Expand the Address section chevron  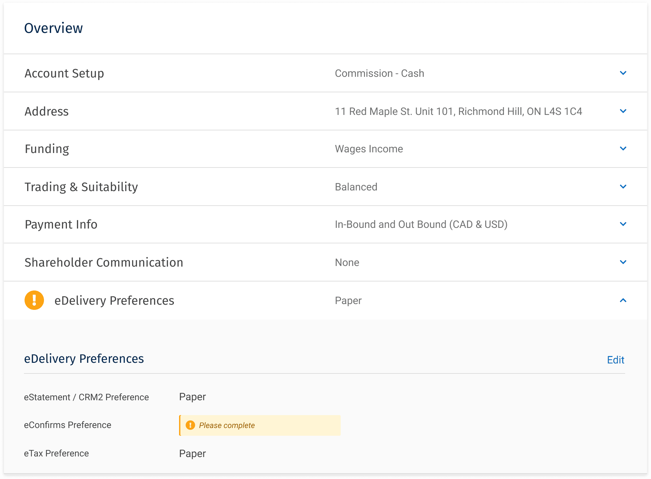tap(623, 111)
